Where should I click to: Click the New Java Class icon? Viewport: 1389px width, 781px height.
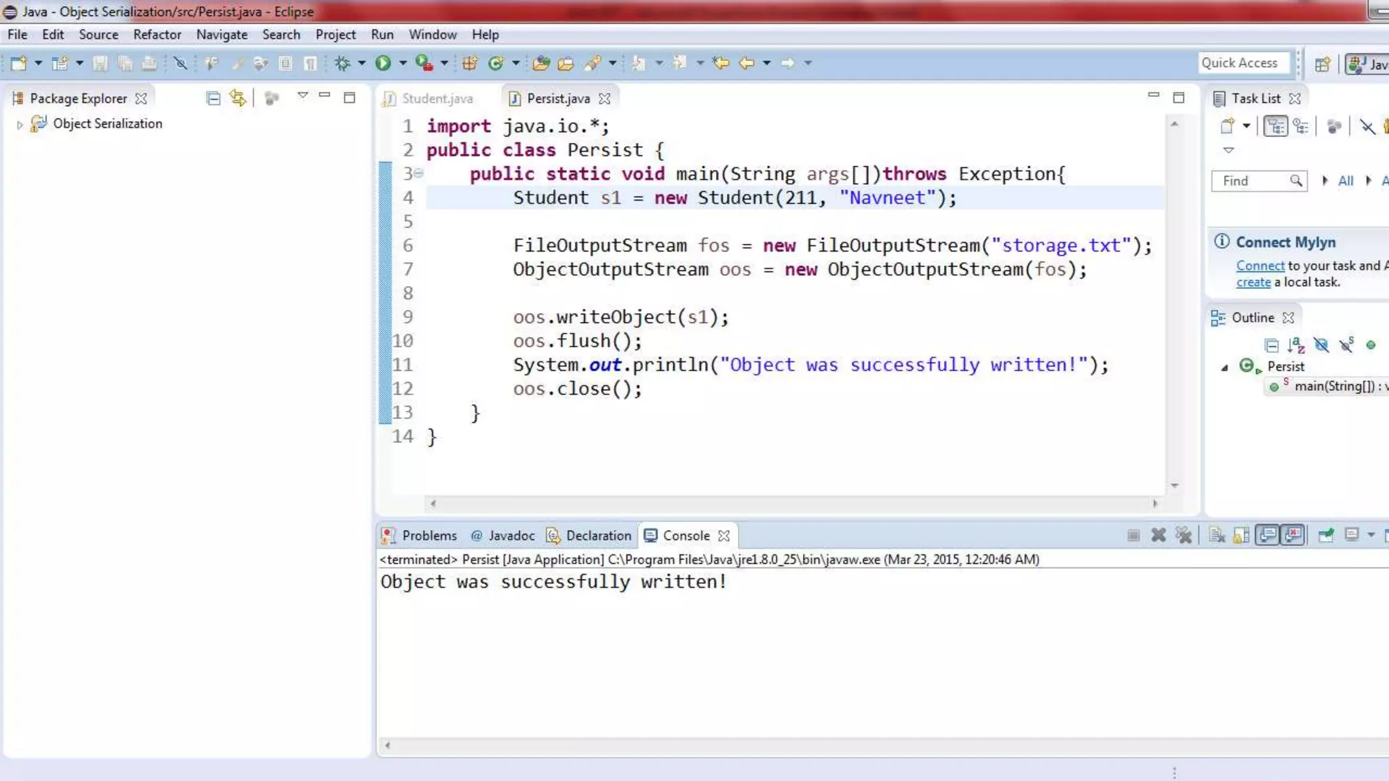[x=496, y=63]
